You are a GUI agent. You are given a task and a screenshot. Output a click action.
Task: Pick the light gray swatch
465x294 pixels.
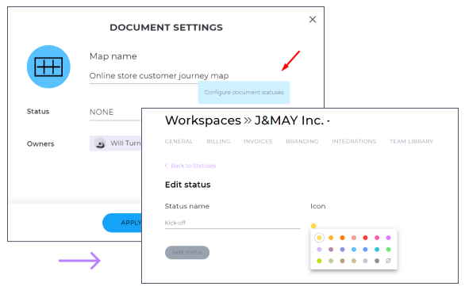pos(365,261)
